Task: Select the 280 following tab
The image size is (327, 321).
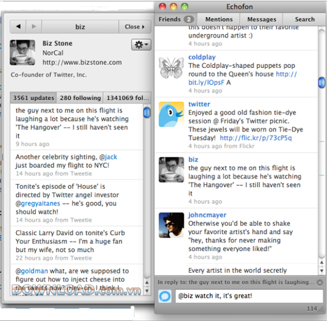Action: (x=80, y=98)
